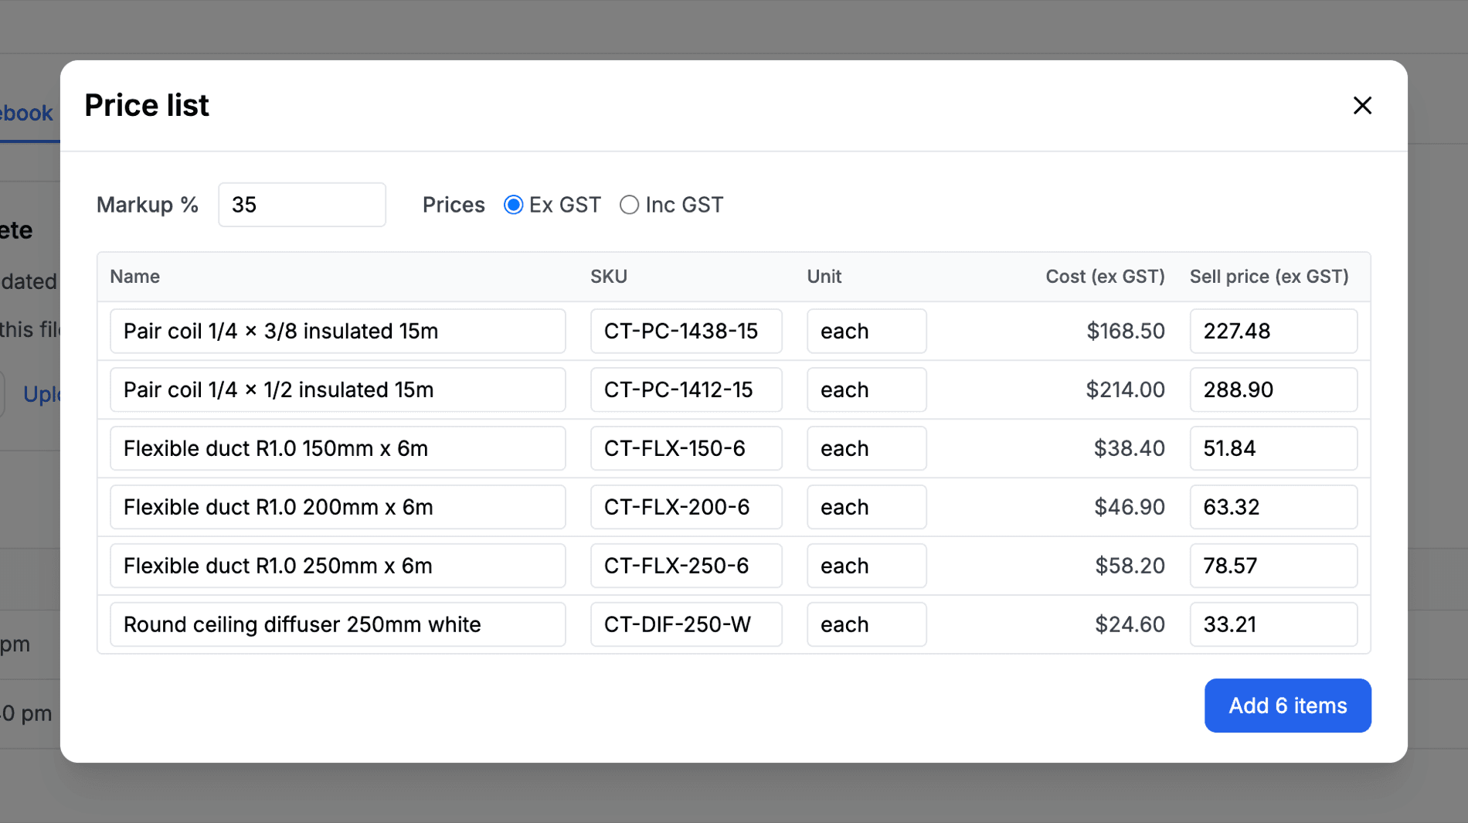Edit the unit field for CT-FLX-250-6 row
The width and height of the screenshot is (1468, 823).
[x=867, y=566]
